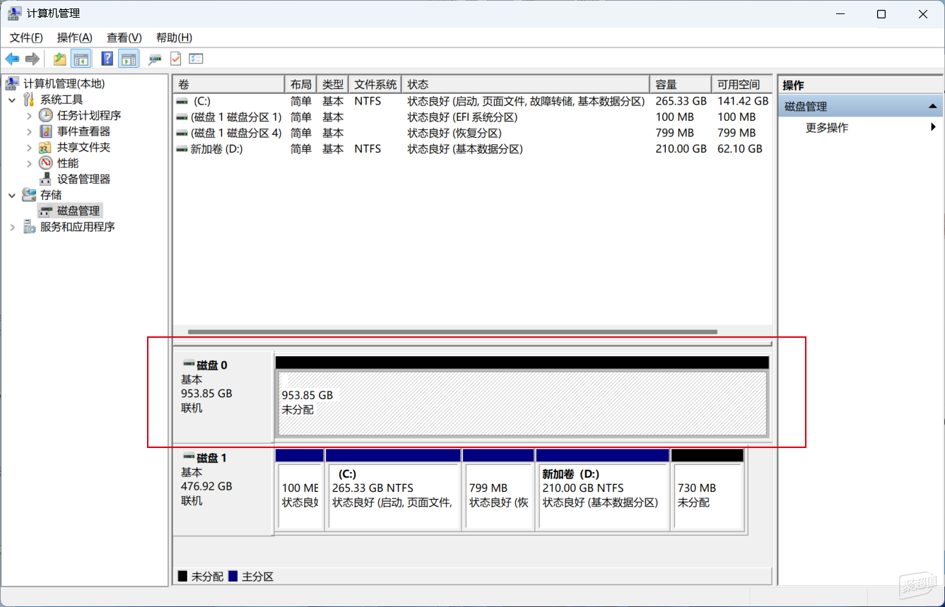The height and width of the screenshot is (607, 945).
Task: Collapse the 存储 tree node
Action: pos(12,195)
